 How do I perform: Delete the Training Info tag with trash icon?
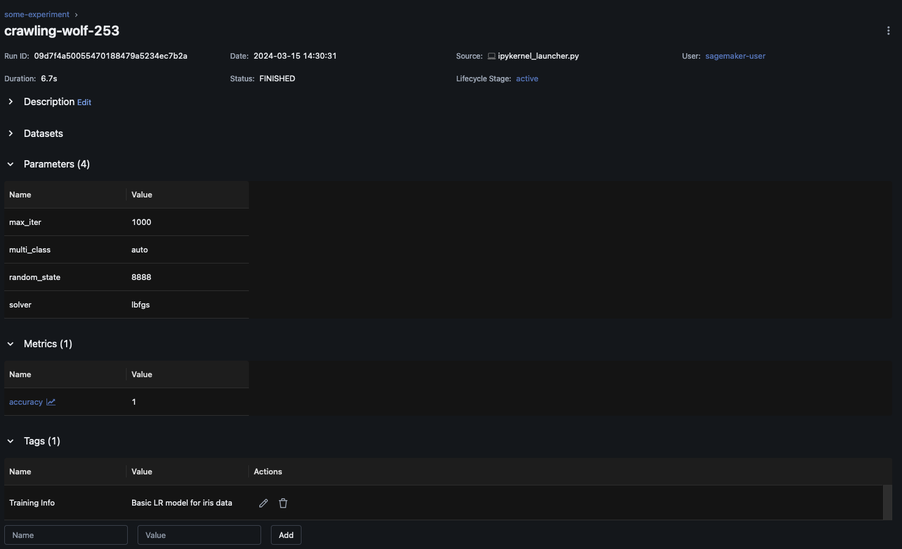pos(283,503)
